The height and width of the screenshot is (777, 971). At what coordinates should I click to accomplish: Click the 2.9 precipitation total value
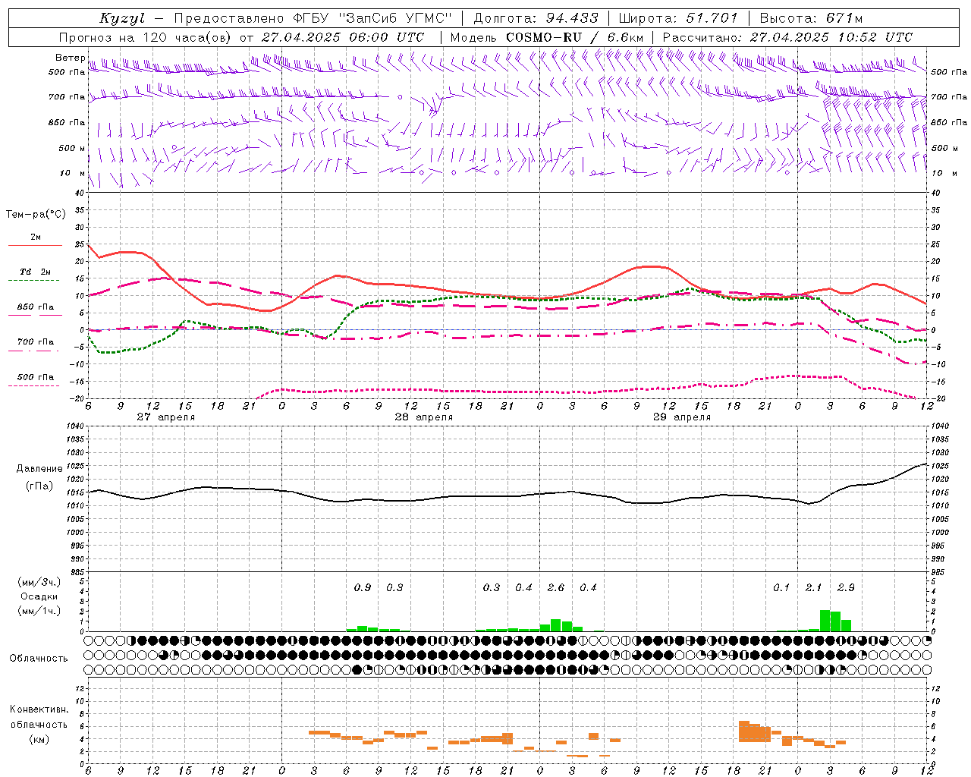tap(846, 587)
